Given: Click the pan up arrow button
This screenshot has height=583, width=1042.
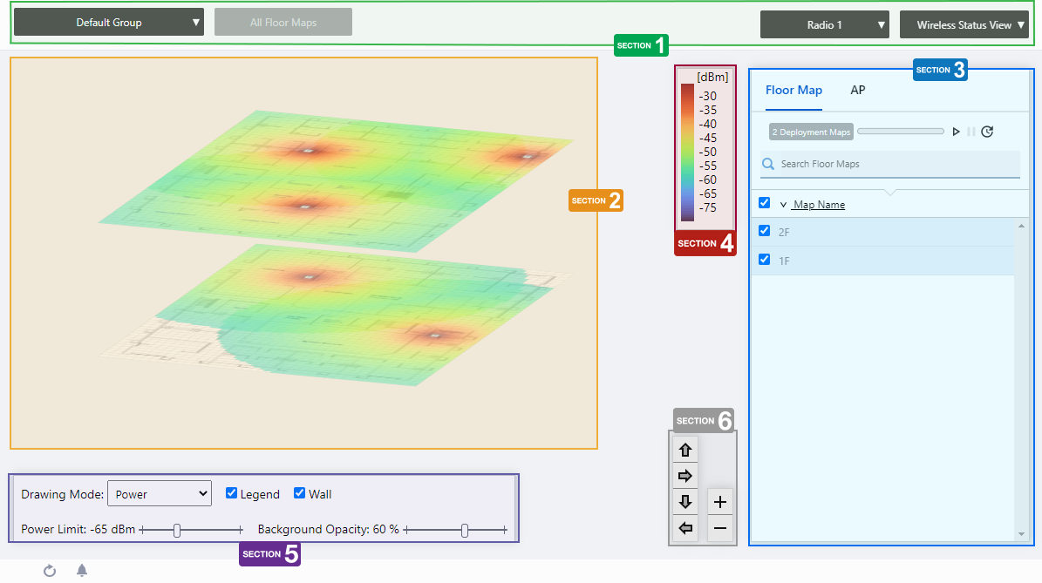Looking at the screenshot, I should click(x=685, y=451).
